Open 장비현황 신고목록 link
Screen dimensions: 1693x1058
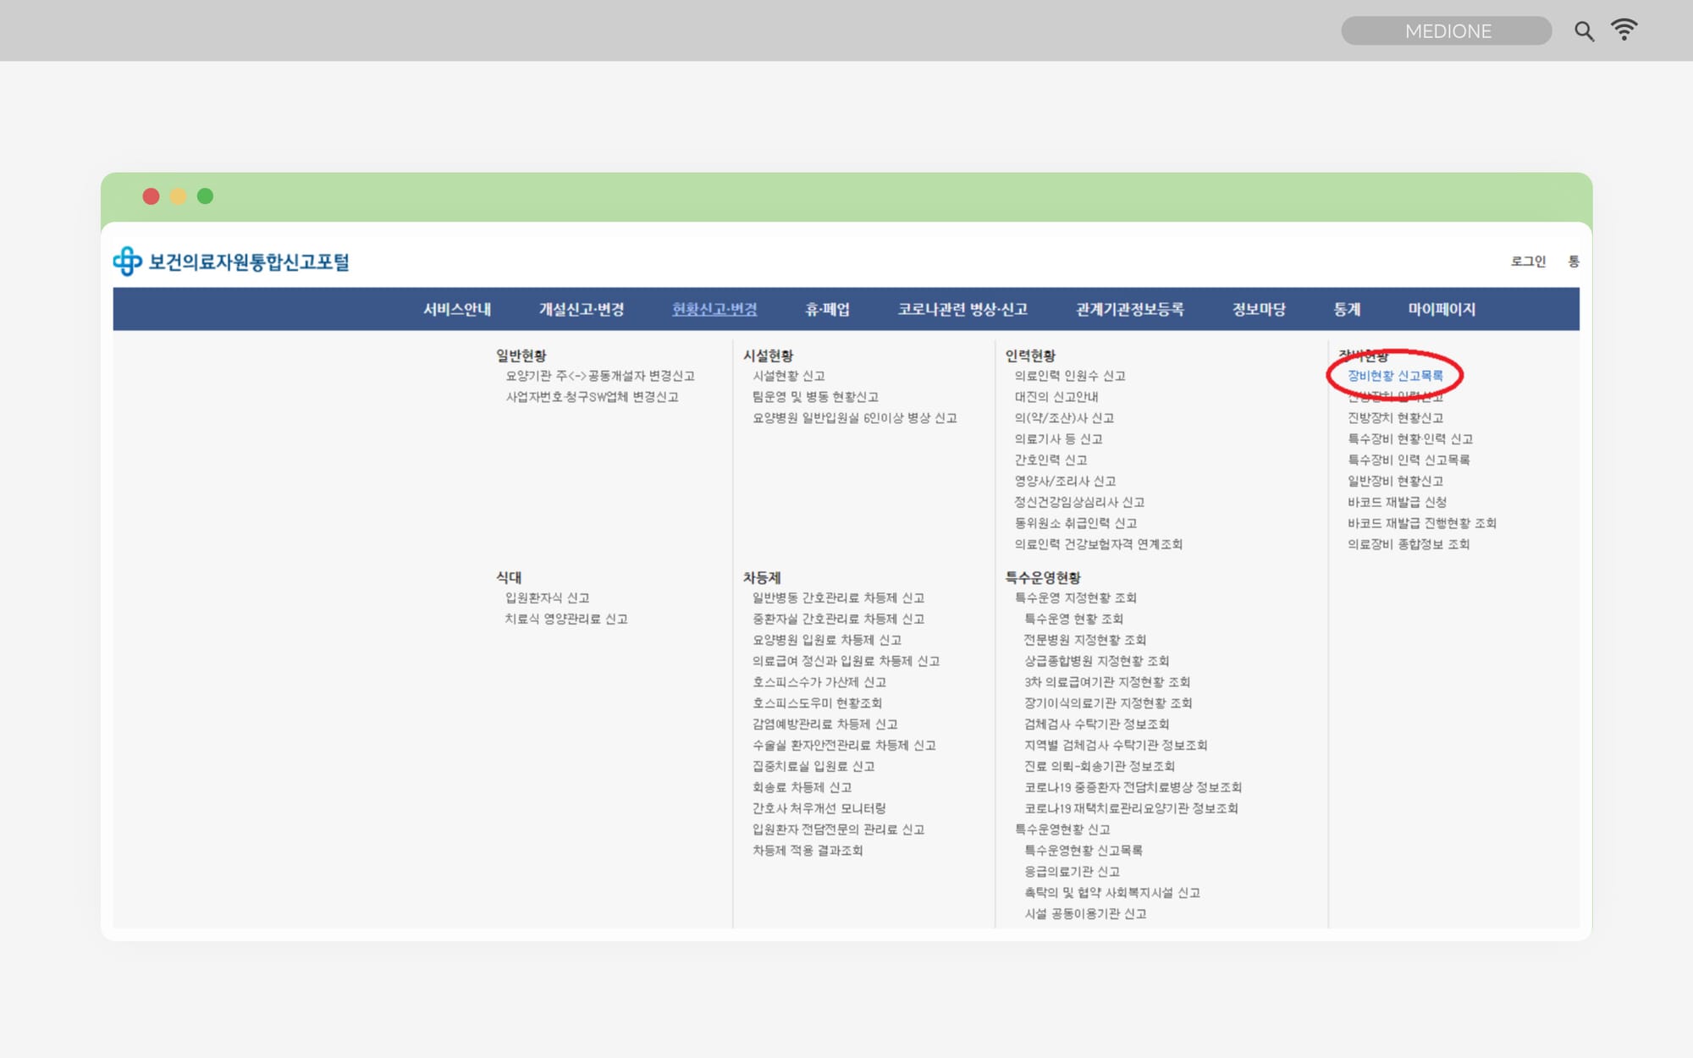1395,376
